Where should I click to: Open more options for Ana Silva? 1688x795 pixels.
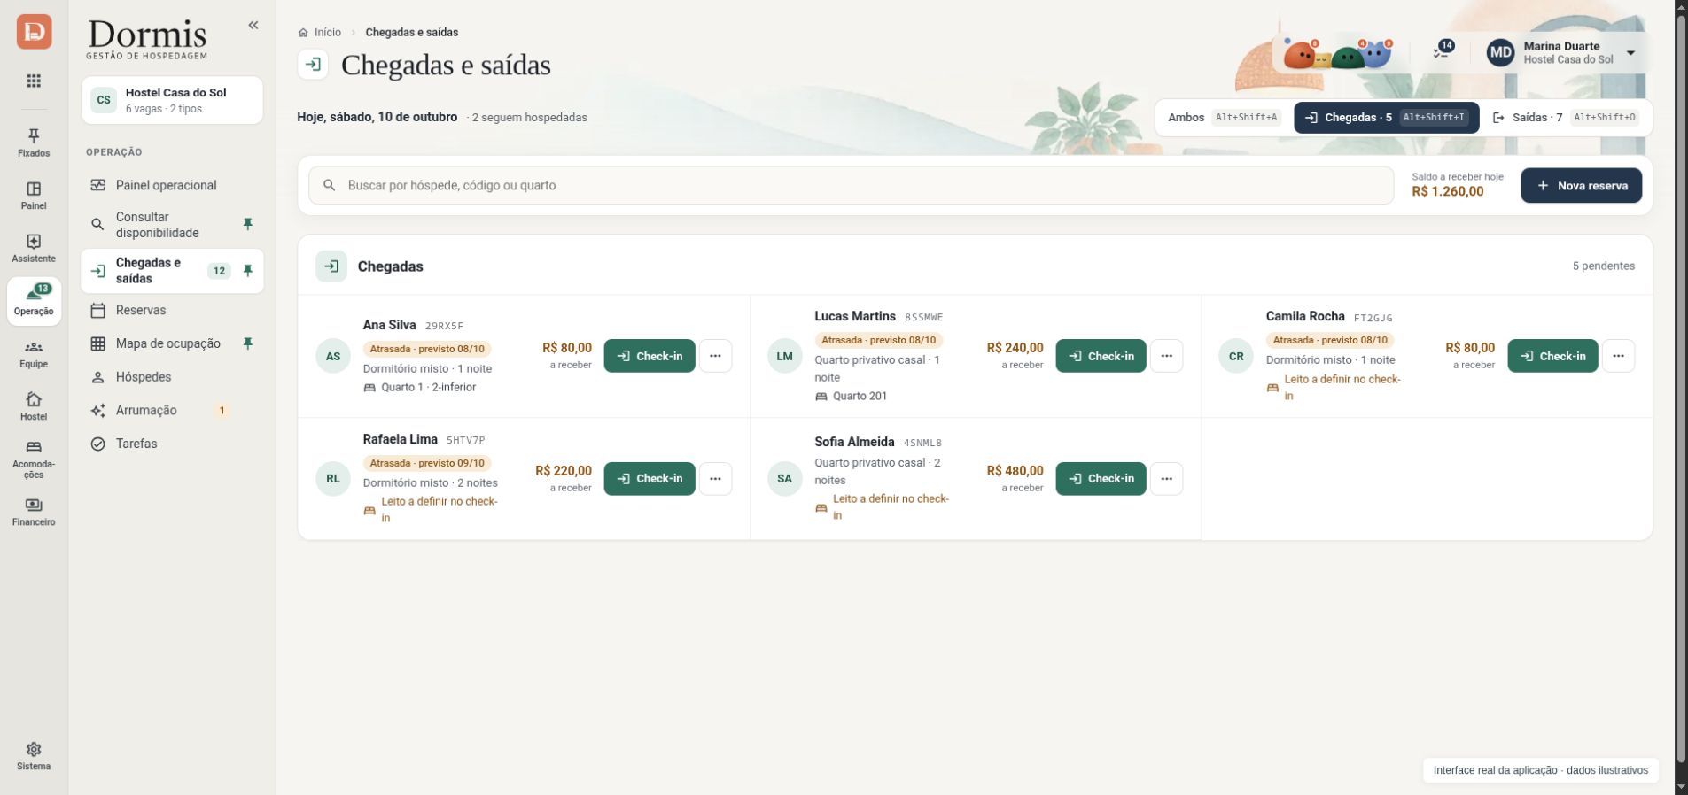point(715,356)
